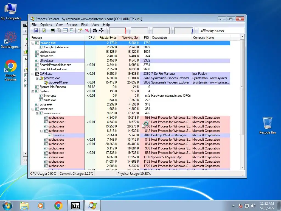Open the Options menu

46,25
